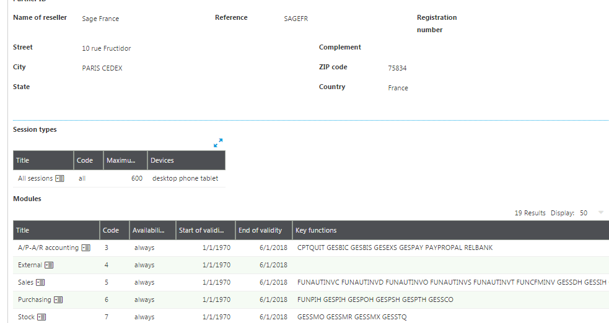Sort Session types by Code column
The width and height of the screenshot is (609, 323).
[89, 160]
